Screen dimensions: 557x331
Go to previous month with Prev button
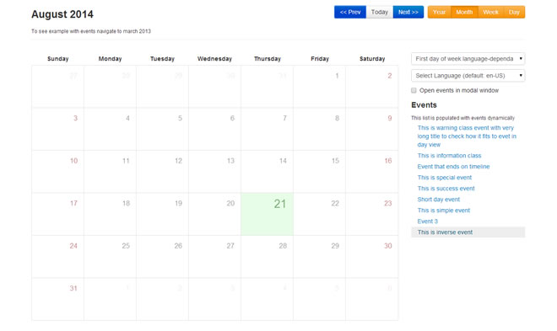coord(350,12)
